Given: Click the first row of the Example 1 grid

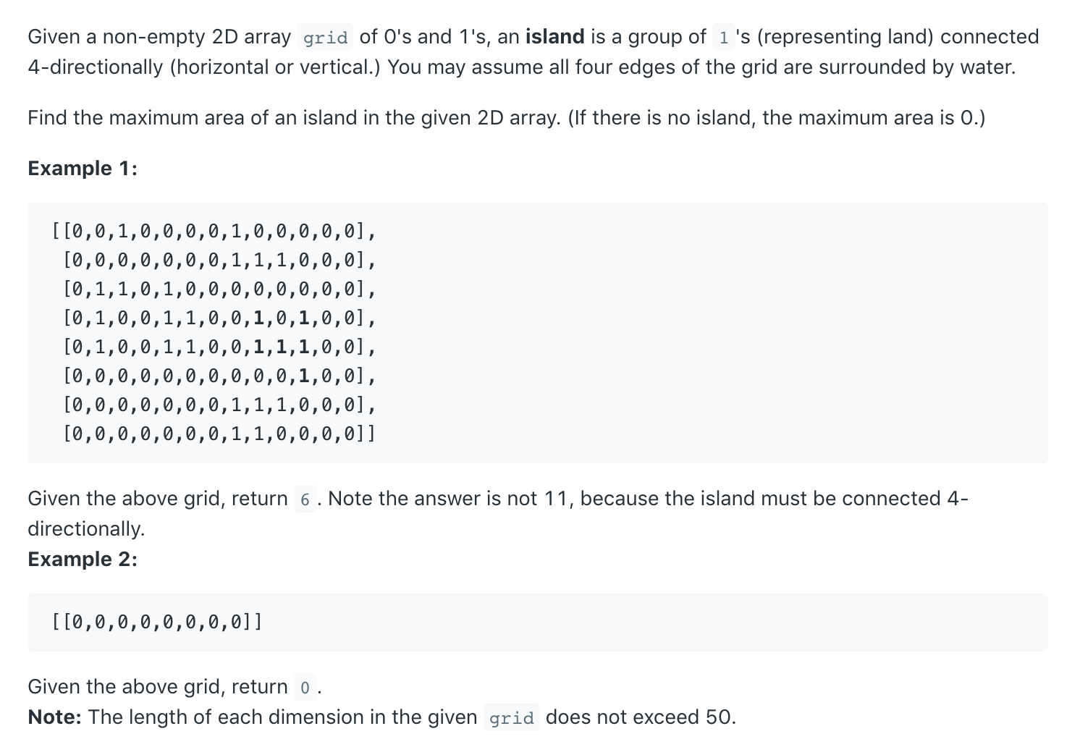Looking at the screenshot, I should click(x=214, y=232).
